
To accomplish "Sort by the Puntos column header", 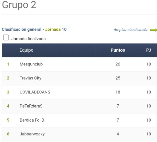I will point(118,50).
